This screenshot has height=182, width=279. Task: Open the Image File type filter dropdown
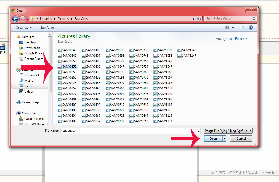[228, 131]
